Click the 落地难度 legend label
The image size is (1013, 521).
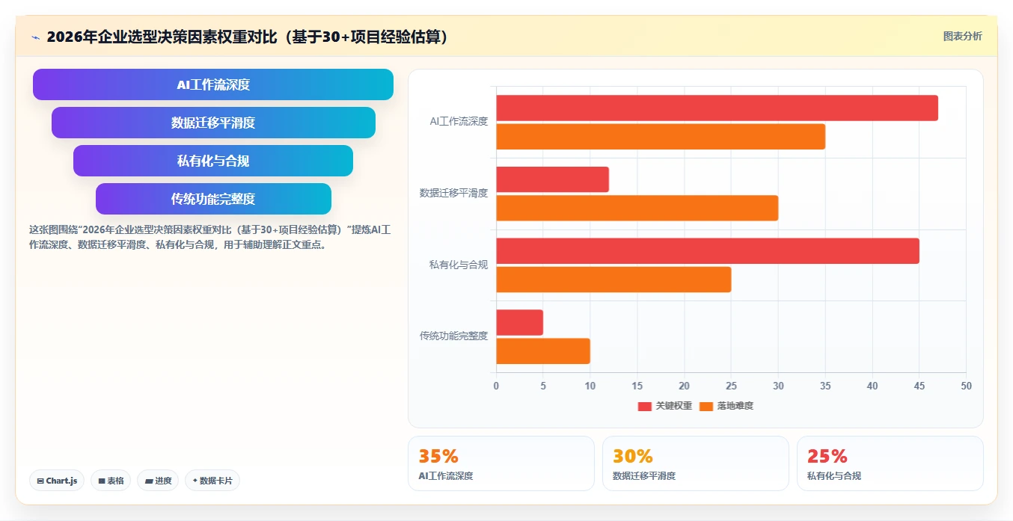coord(735,406)
